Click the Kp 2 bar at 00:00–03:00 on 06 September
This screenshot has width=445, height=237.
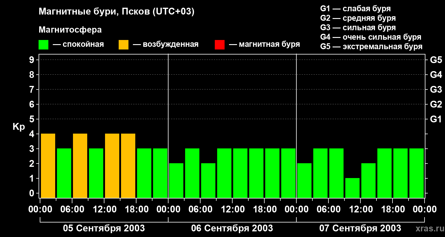[x=176, y=180]
